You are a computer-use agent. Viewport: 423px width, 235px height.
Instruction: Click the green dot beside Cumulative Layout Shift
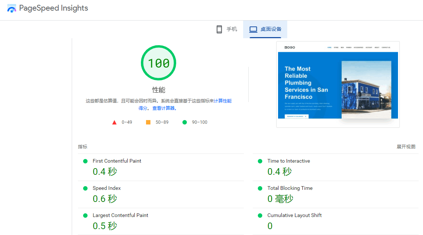click(x=260, y=215)
